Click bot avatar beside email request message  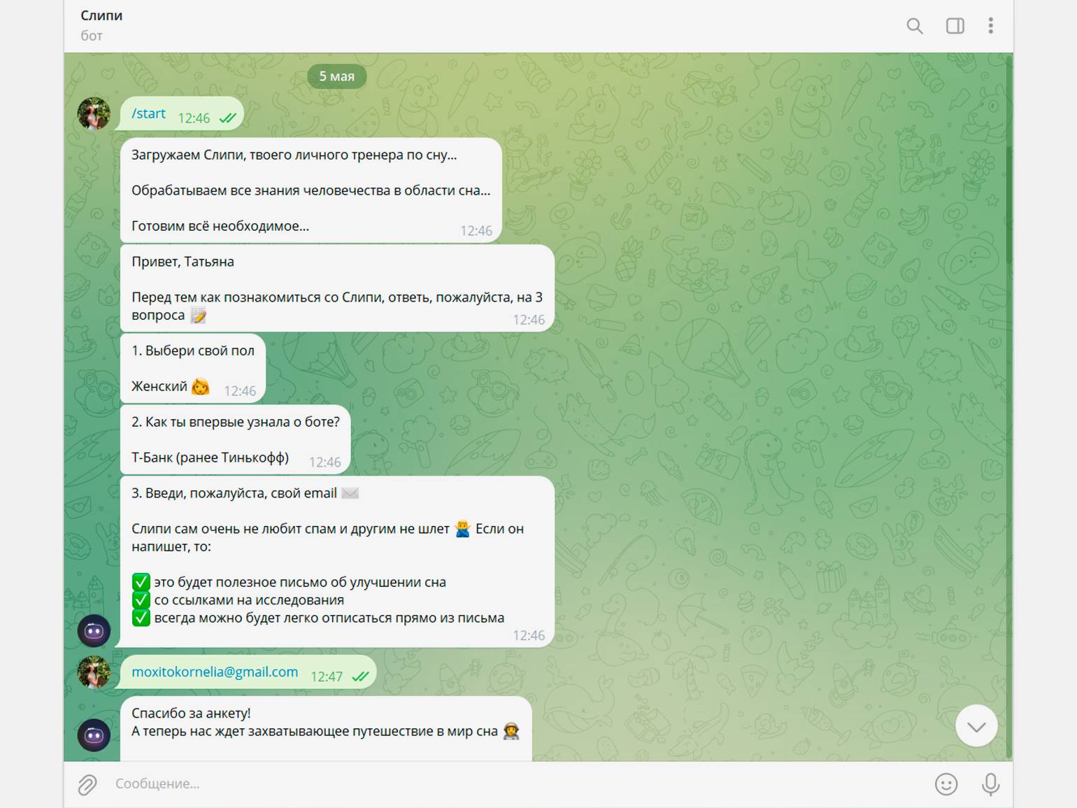[94, 631]
